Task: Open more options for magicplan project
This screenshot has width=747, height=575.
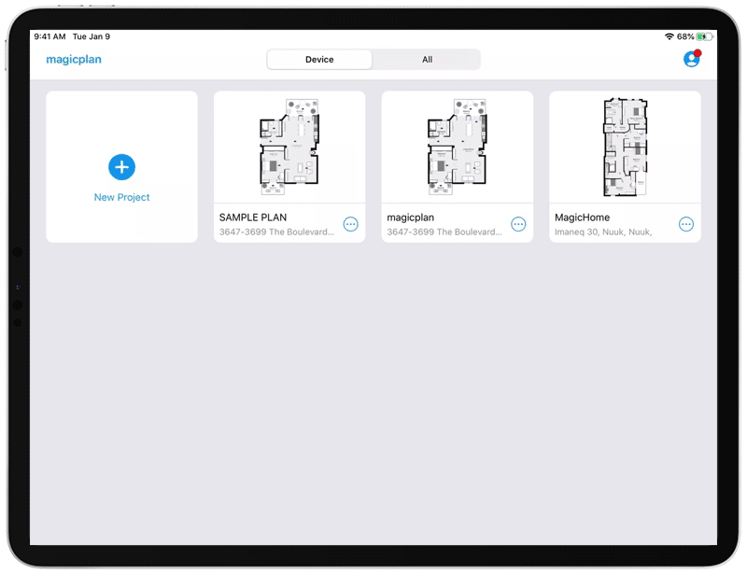Action: pyautogui.click(x=518, y=224)
